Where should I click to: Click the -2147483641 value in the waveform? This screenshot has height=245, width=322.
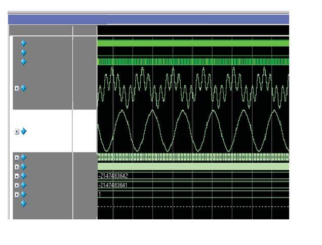(113, 185)
